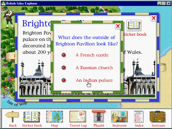Open the Sticker book in bottom toolbar

click(32, 117)
